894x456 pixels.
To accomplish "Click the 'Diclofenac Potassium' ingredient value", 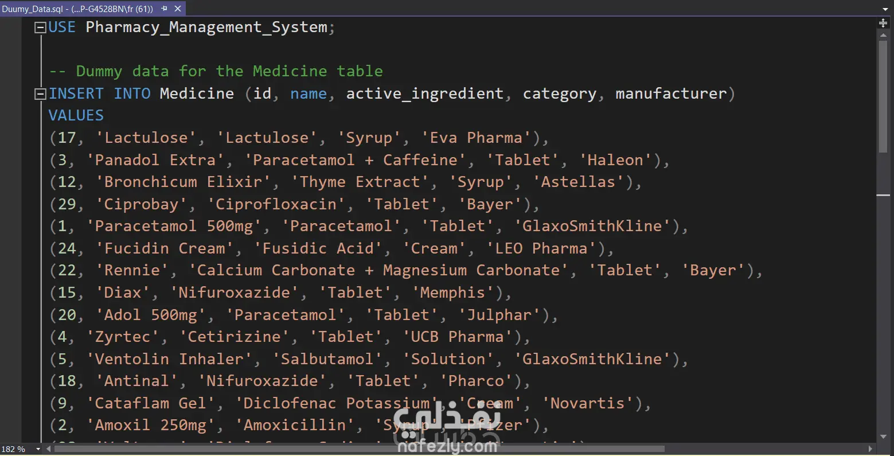I will [x=336, y=403].
